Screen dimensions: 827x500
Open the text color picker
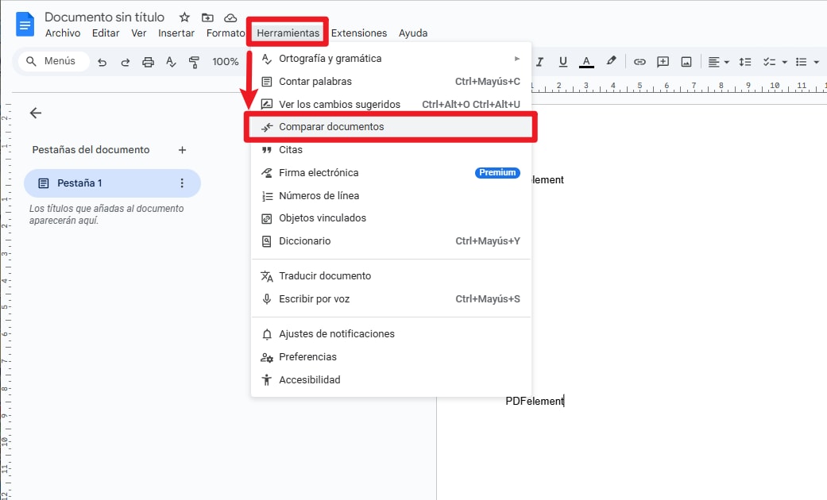[585, 61]
